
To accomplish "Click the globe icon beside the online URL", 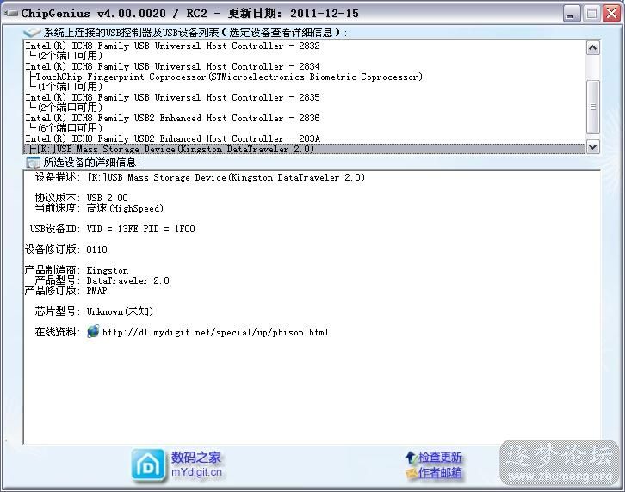I will point(93,331).
